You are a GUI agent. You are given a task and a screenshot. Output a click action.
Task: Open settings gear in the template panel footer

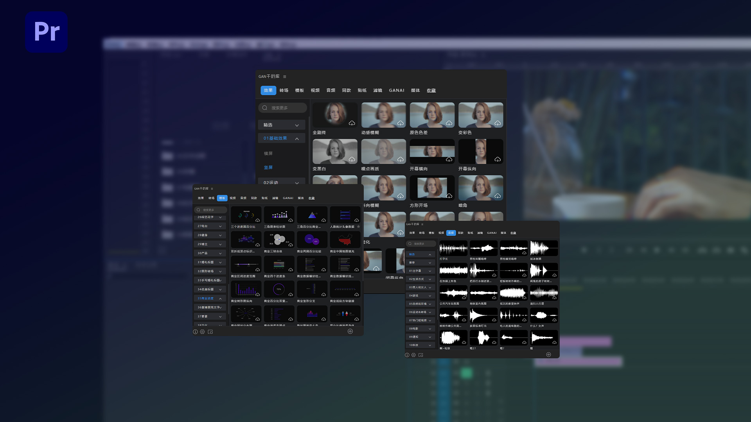point(202,332)
